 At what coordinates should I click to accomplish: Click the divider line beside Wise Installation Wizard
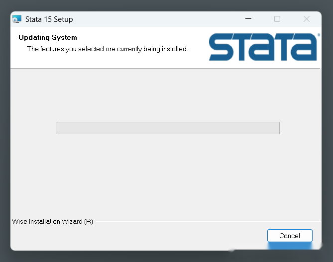click(x=208, y=221)
